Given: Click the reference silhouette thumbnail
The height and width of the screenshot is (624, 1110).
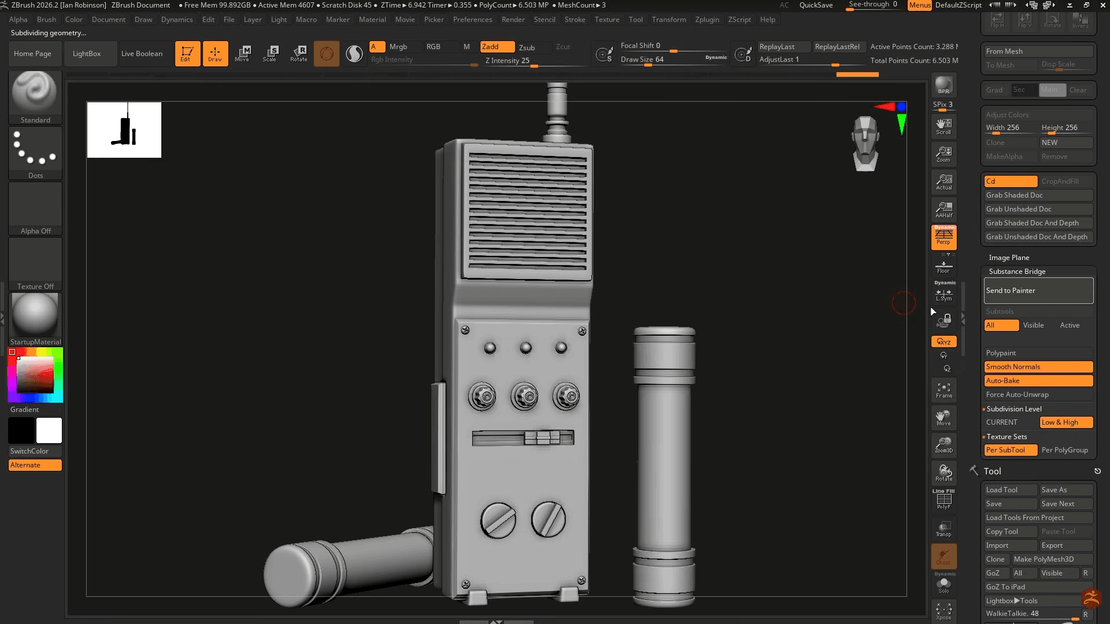Looking at the screenshot, I should 124,130.
